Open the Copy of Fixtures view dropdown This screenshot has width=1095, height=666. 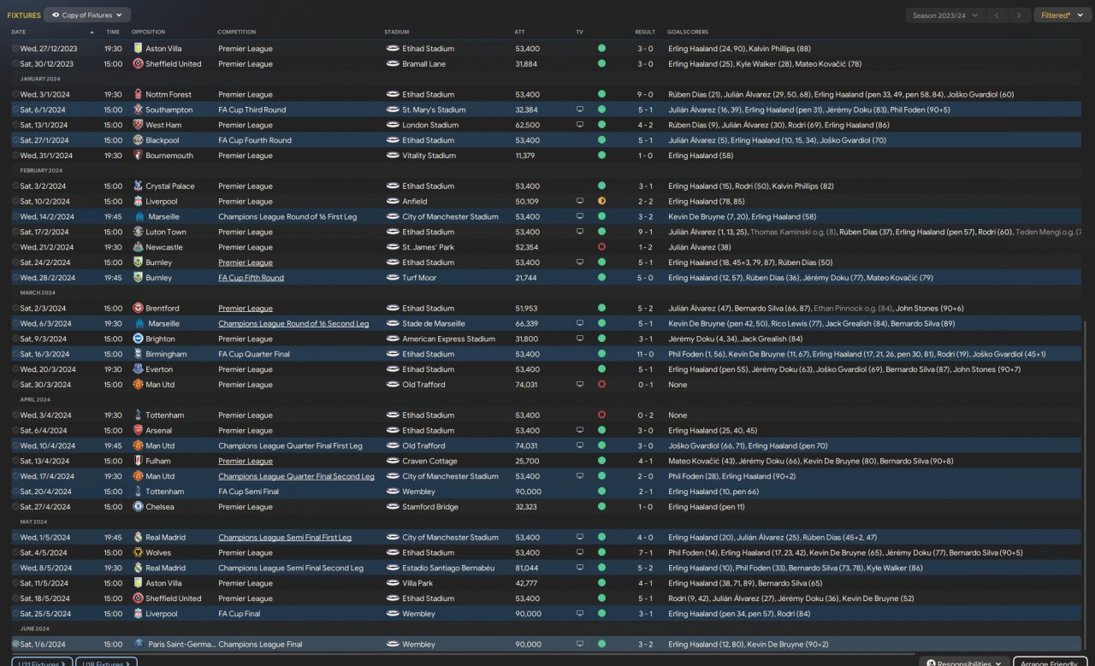click(x=87, y=15)
